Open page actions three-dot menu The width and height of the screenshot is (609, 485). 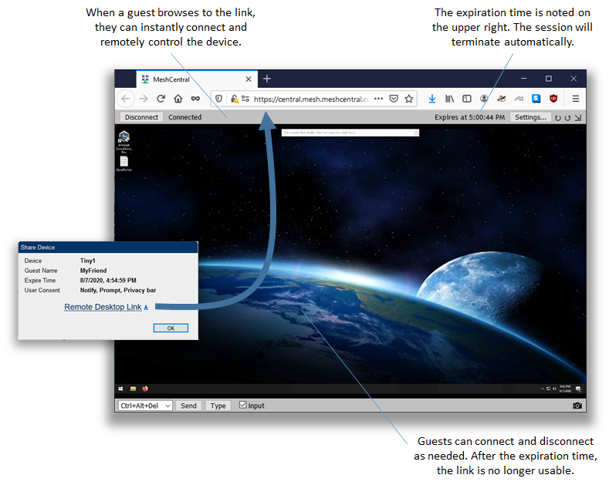pos(379,99)
